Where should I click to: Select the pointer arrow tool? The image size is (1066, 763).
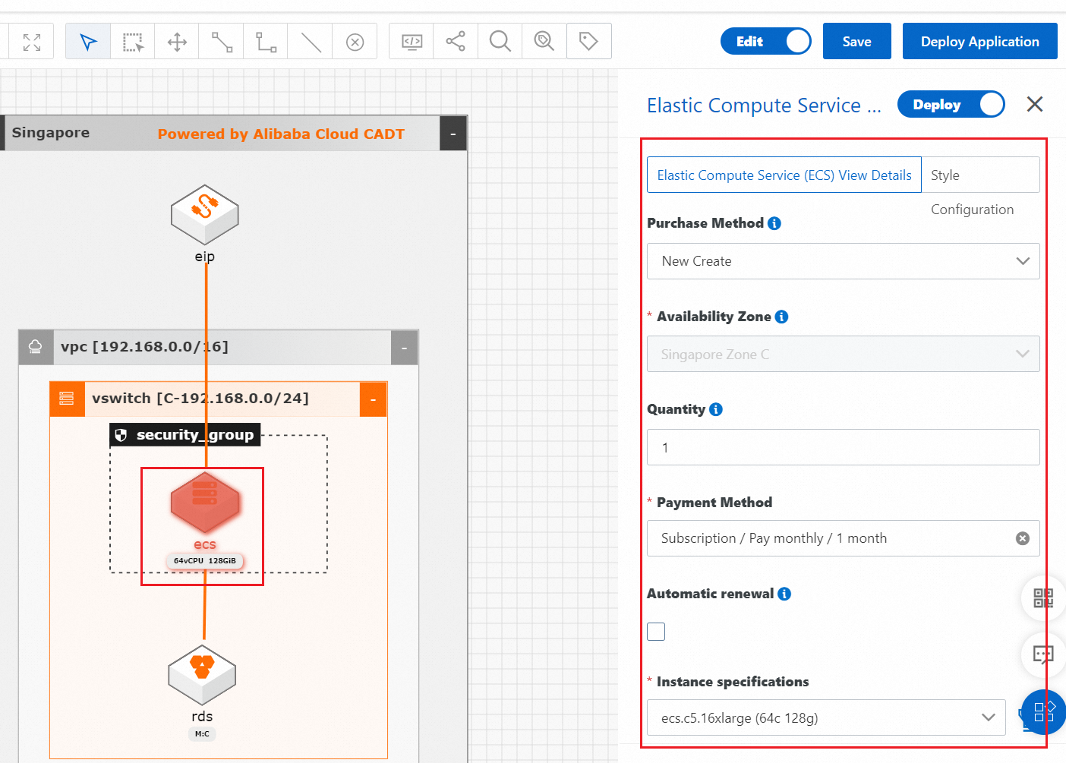click(88, 42)
